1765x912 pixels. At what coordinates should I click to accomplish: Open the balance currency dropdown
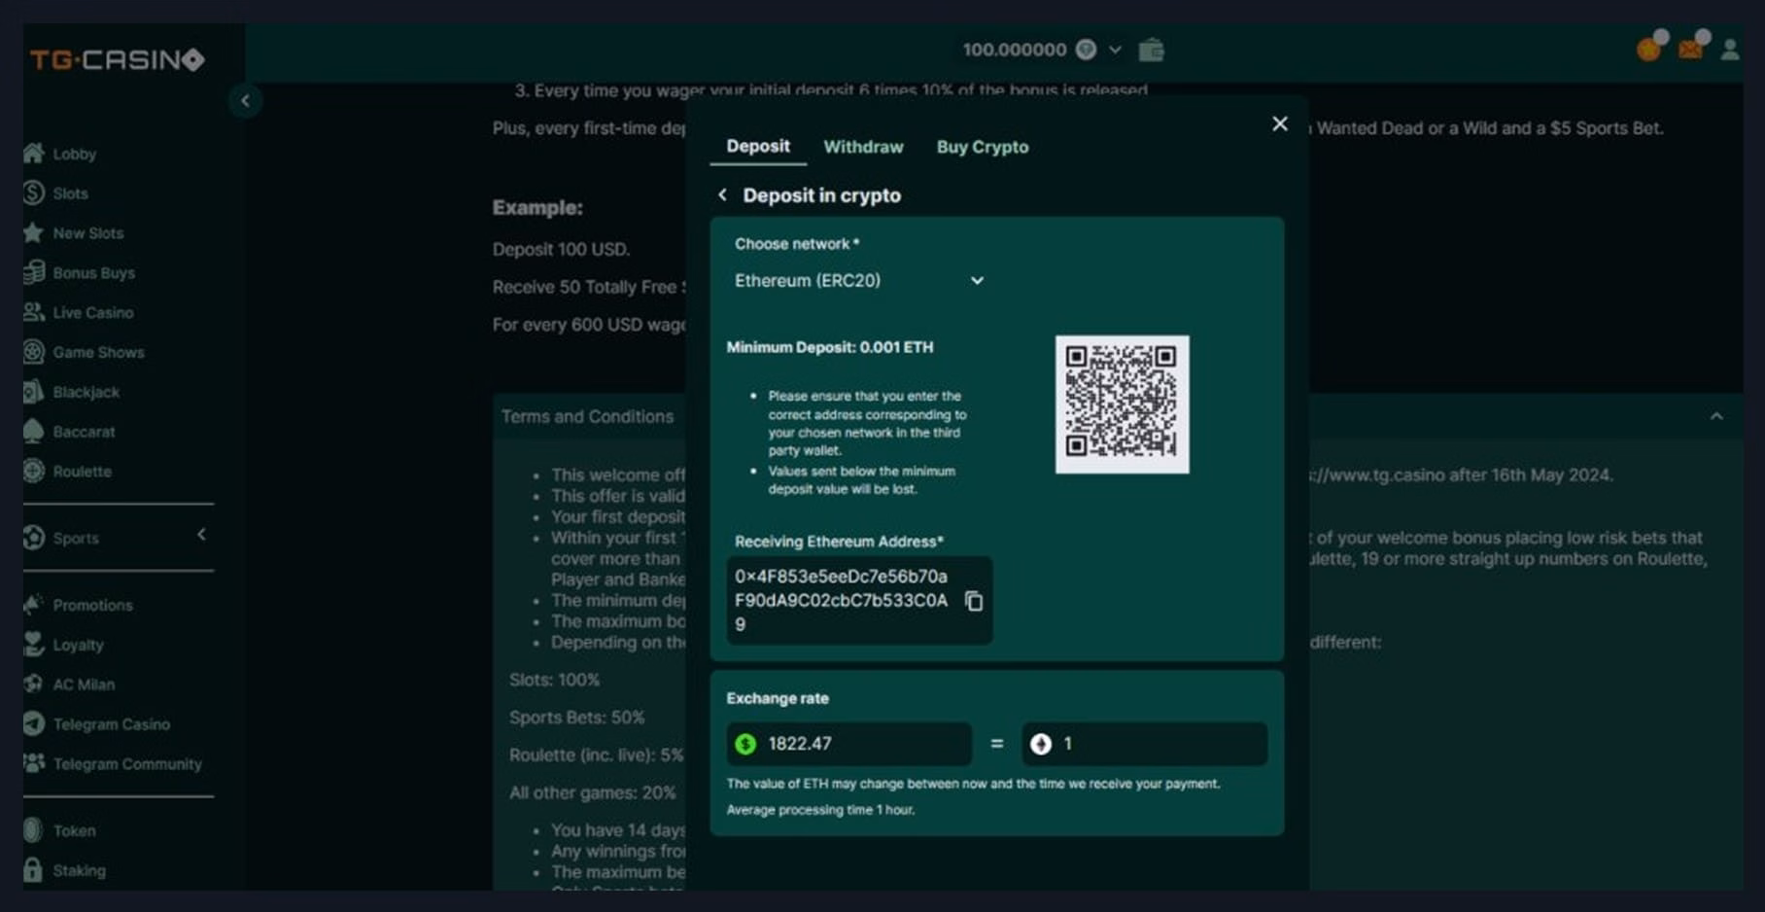coord(1115,50)
